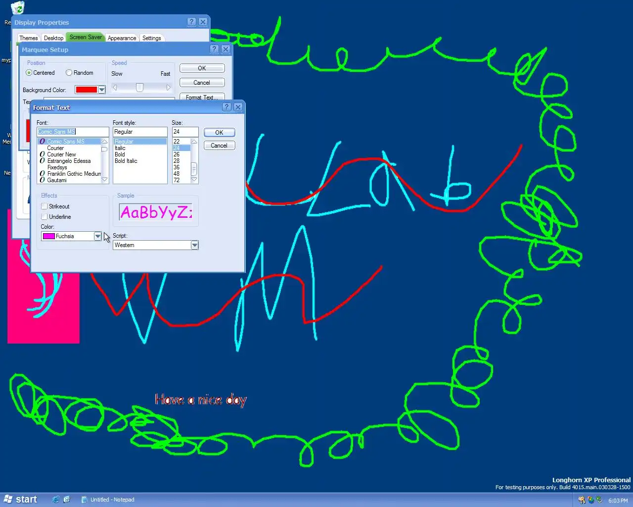Image resolution: width=633 pixels, height=507 pixels.
Task: Click the Speed slider left arrow
Action: click(x=115, y=88)
